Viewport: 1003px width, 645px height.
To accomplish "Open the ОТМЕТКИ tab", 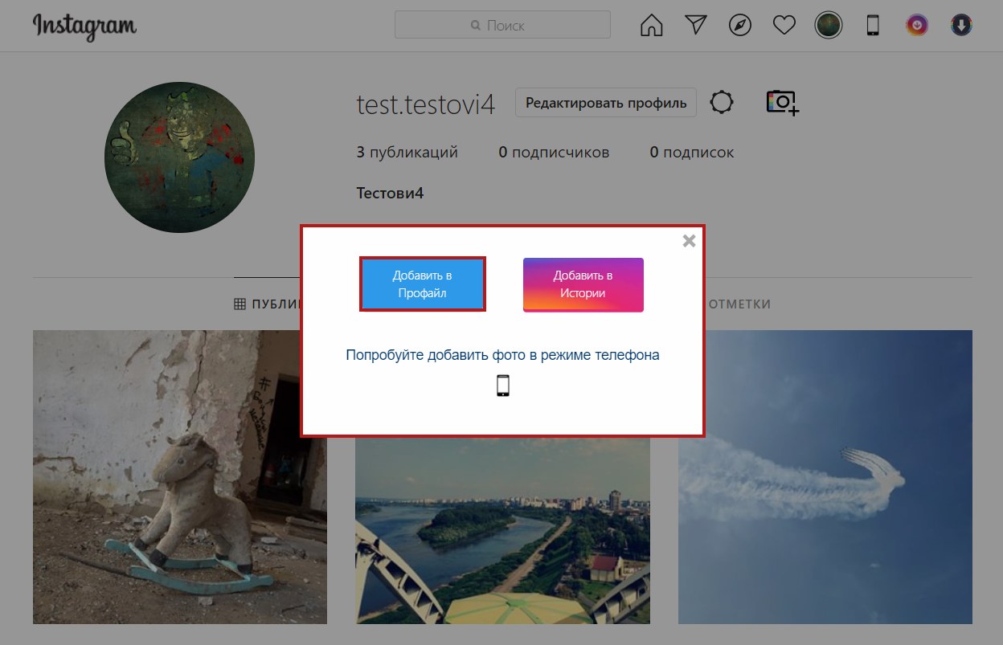I will click(740, 304).
